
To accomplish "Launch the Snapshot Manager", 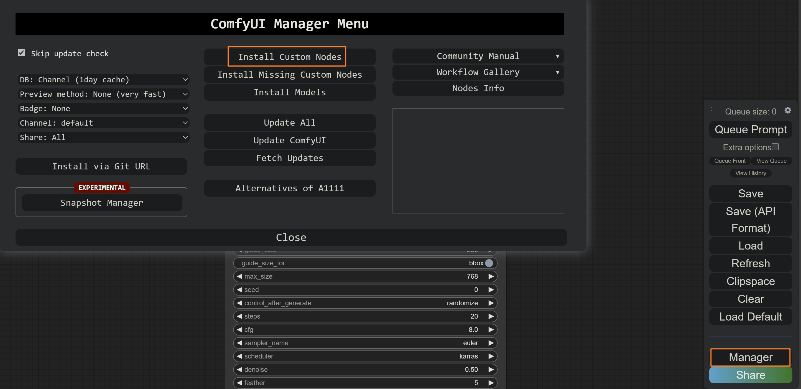I will [102, 203].
